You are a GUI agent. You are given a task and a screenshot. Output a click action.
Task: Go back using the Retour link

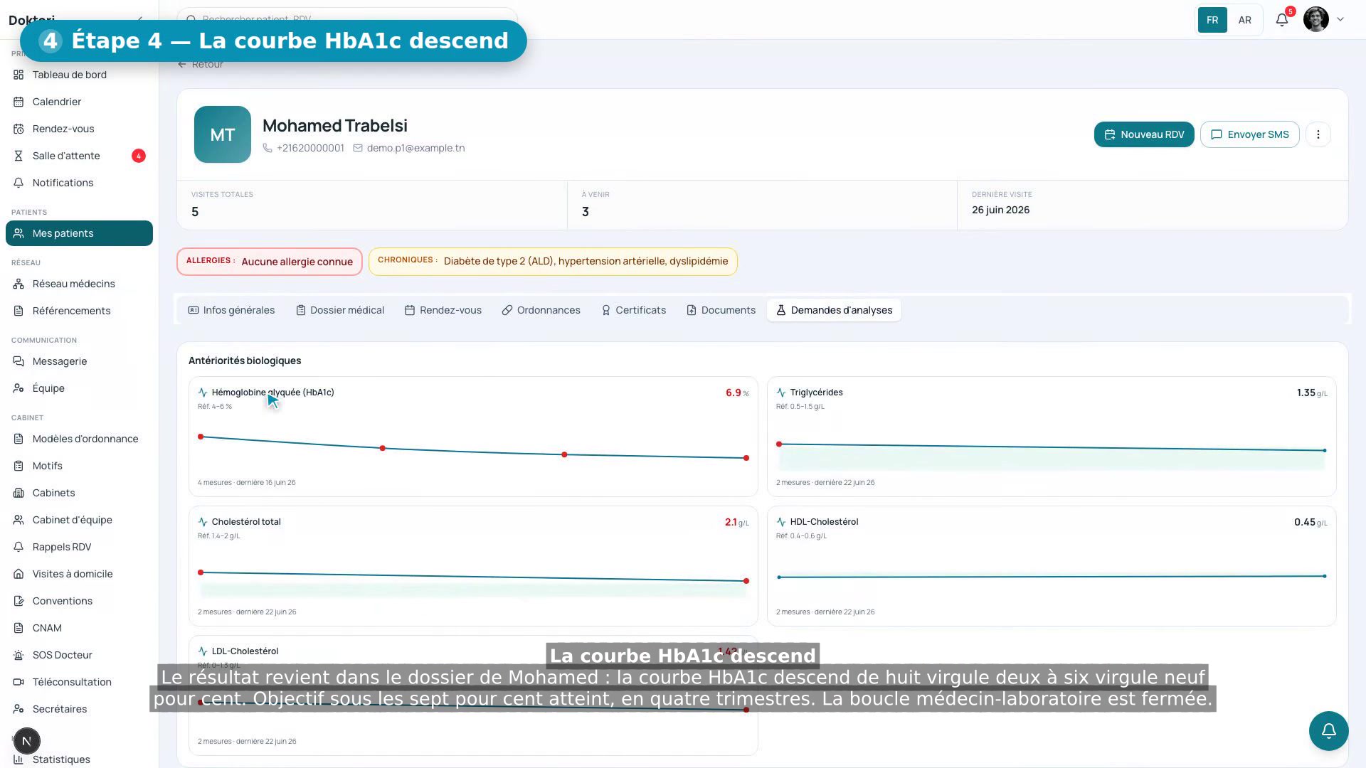[x=201, y=64]
